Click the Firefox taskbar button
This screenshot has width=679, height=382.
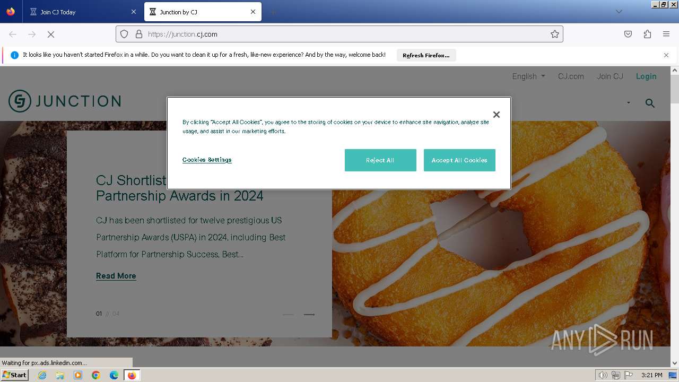(132, 375)
